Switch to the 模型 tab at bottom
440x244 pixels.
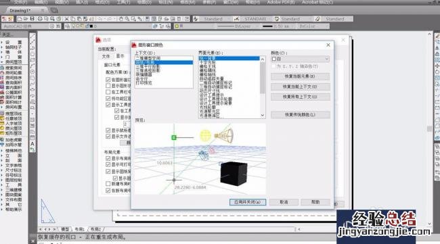point(65,229)
